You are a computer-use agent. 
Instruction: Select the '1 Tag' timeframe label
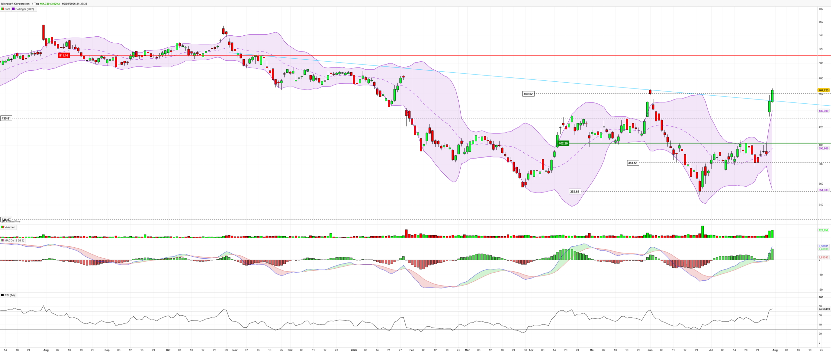point(35,4)
